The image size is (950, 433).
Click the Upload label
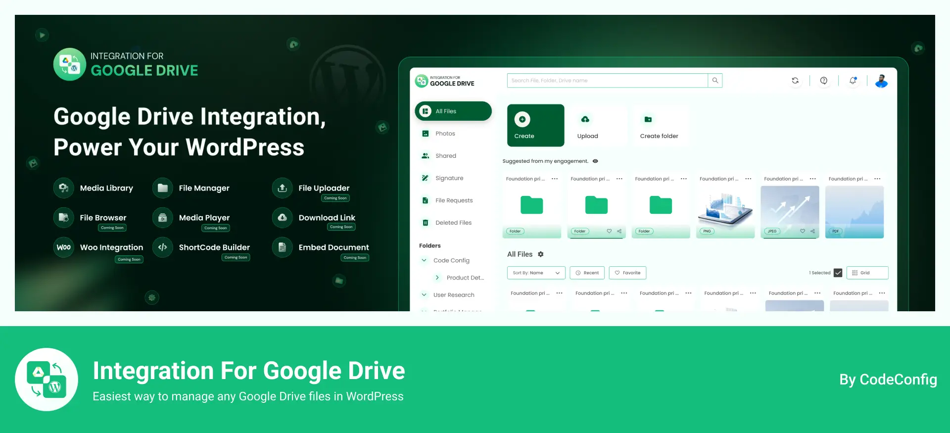(x=587, y=136)
